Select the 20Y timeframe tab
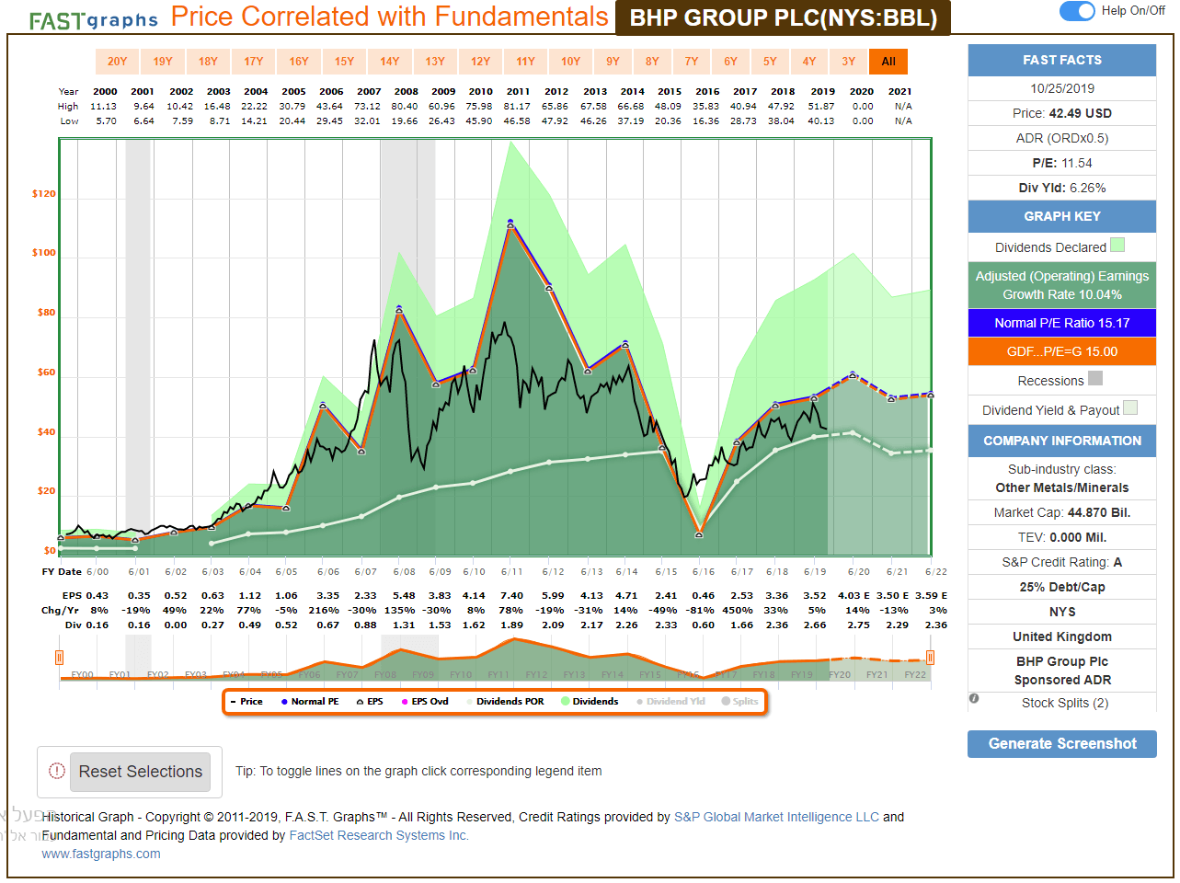Screen dimensions: 1180x883 point(117,62)
